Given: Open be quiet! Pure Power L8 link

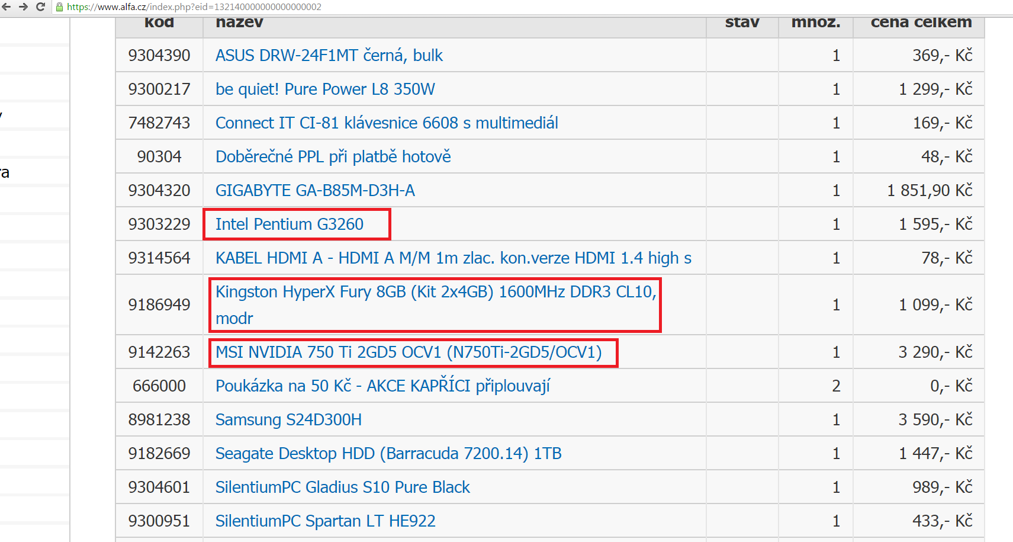Looking at the screenshot, I should [x=325, y=89].
